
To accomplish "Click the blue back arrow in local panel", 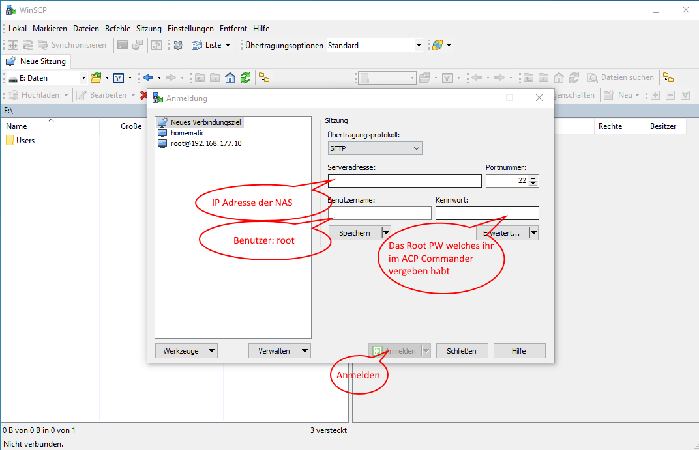I will (x=148, y=78).
